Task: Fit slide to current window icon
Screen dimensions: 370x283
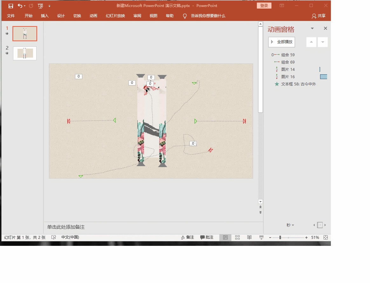Action: [x=325, y=237]
